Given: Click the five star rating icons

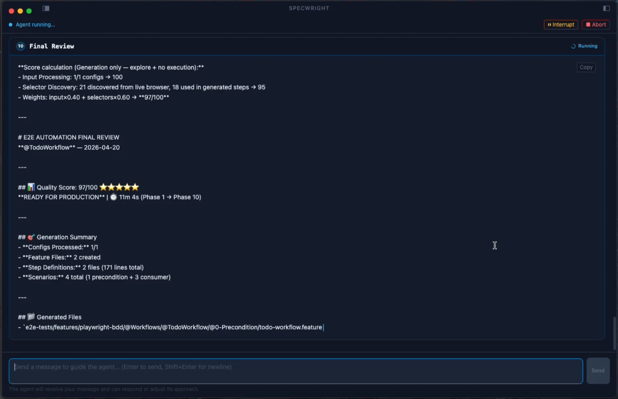Looking at the screenshot, I should point(119,187).
